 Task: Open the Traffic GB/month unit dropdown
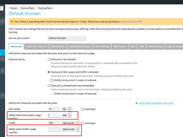click(x=78, y=123)
